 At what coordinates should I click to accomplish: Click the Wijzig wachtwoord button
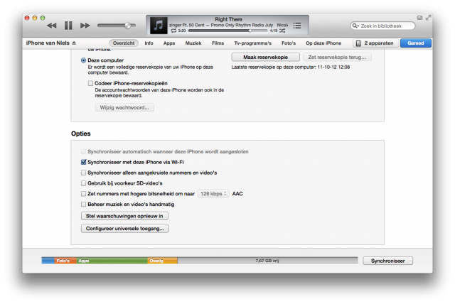[x=124, y=107]
